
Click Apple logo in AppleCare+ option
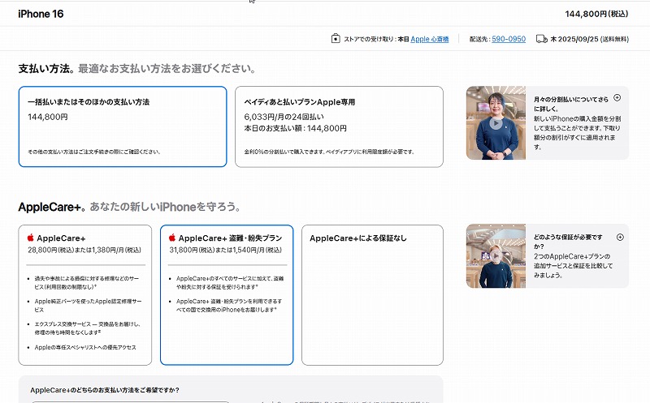(x=31, y=238)
